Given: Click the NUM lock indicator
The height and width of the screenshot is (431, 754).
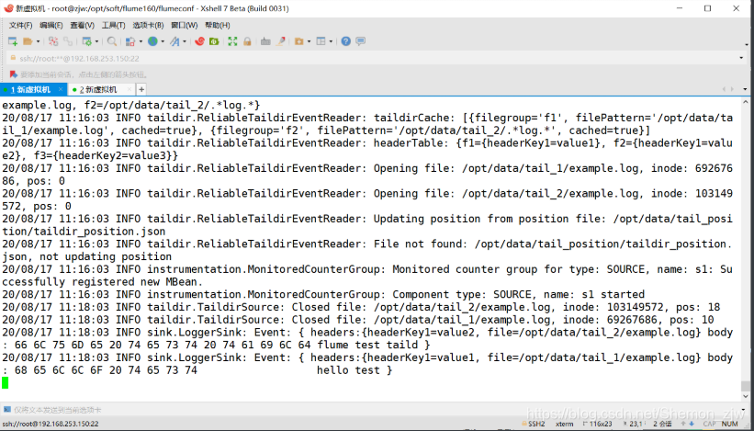Looking at the screenshot, I should click(730, 424).
